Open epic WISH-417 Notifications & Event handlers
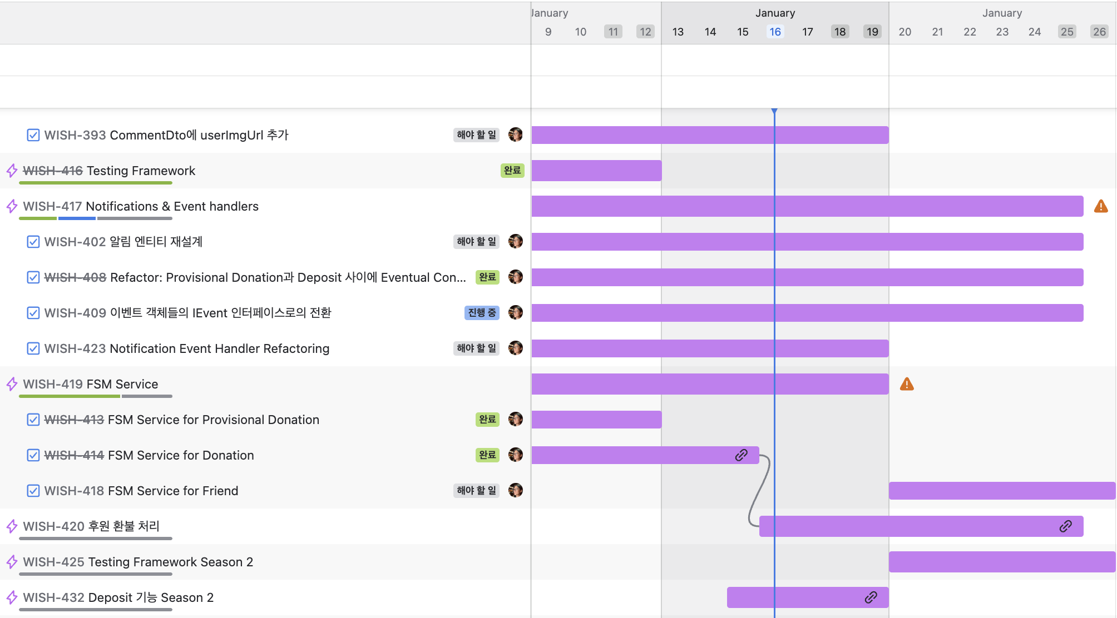 click(141, 206)
